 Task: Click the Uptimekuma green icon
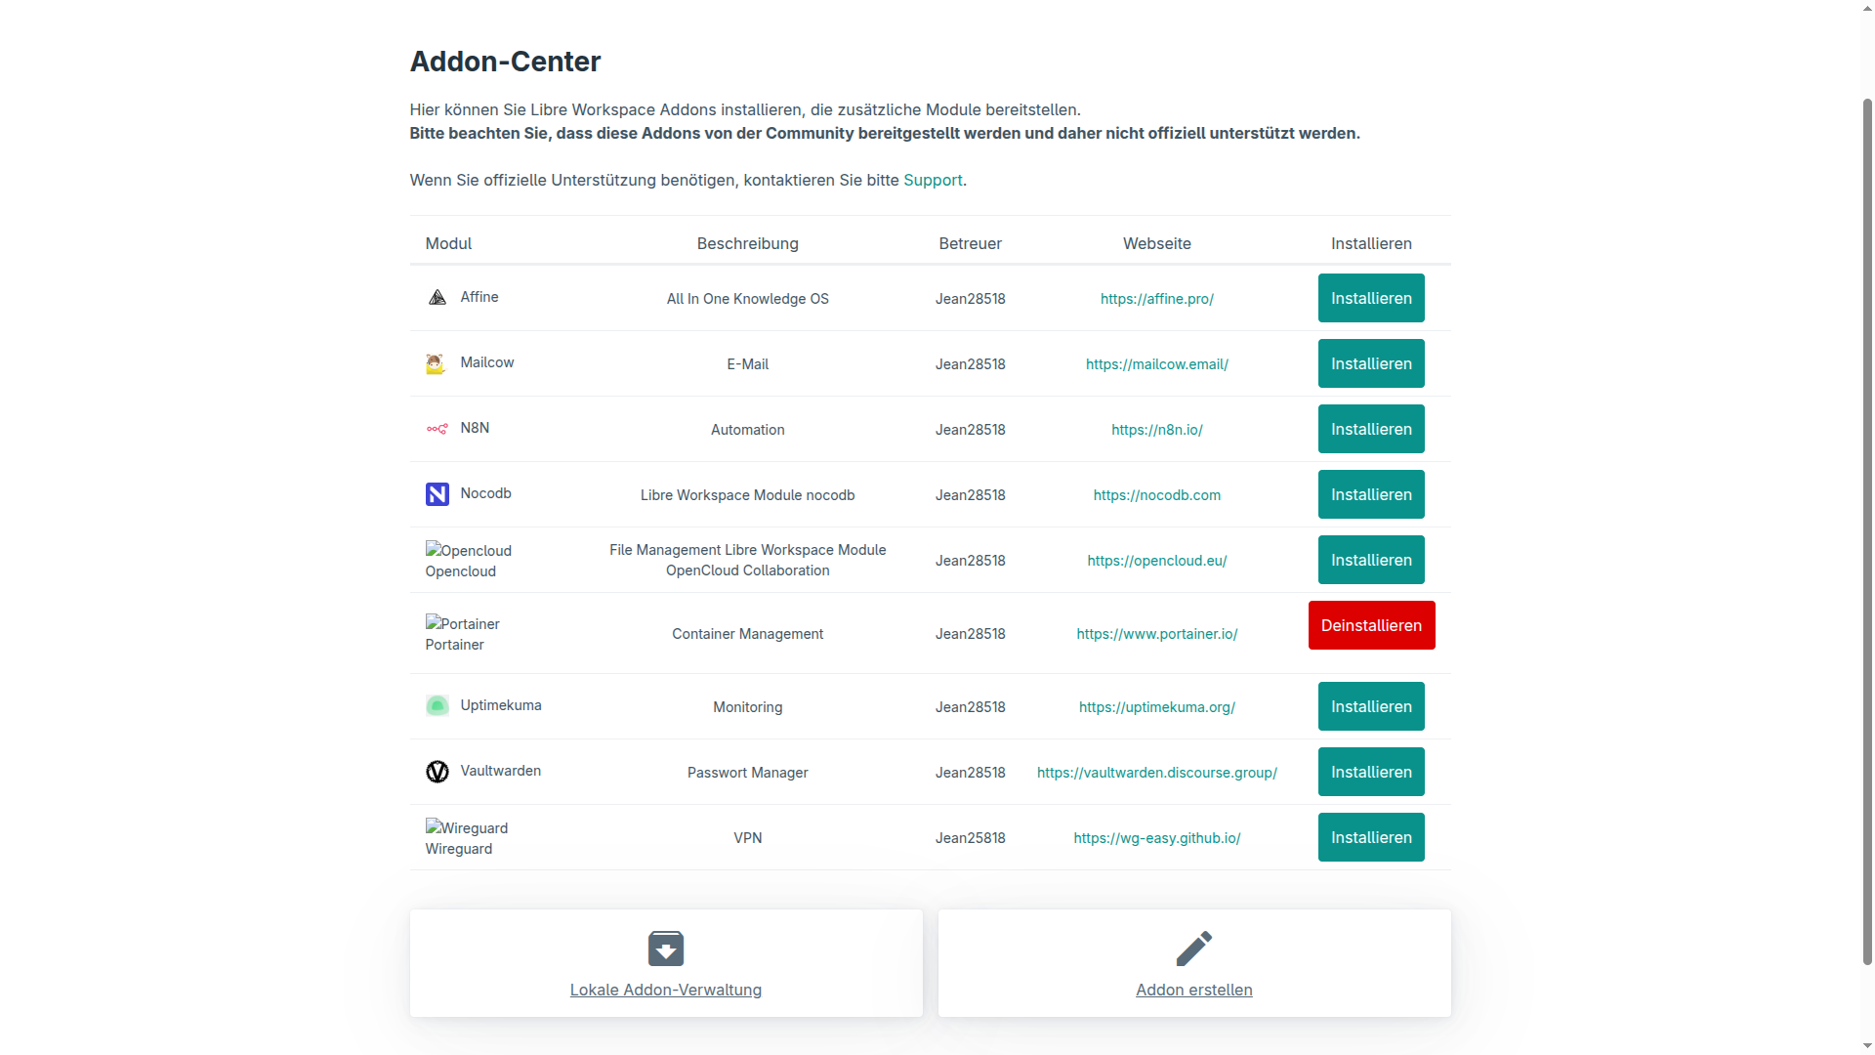tap(437, 706)
